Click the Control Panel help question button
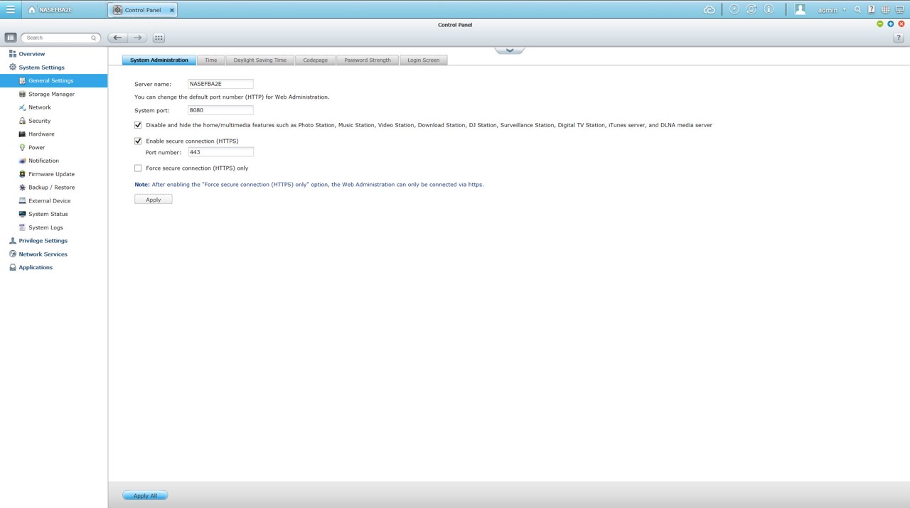The width and height of the screenshot is (910, 508). point(898,38)
